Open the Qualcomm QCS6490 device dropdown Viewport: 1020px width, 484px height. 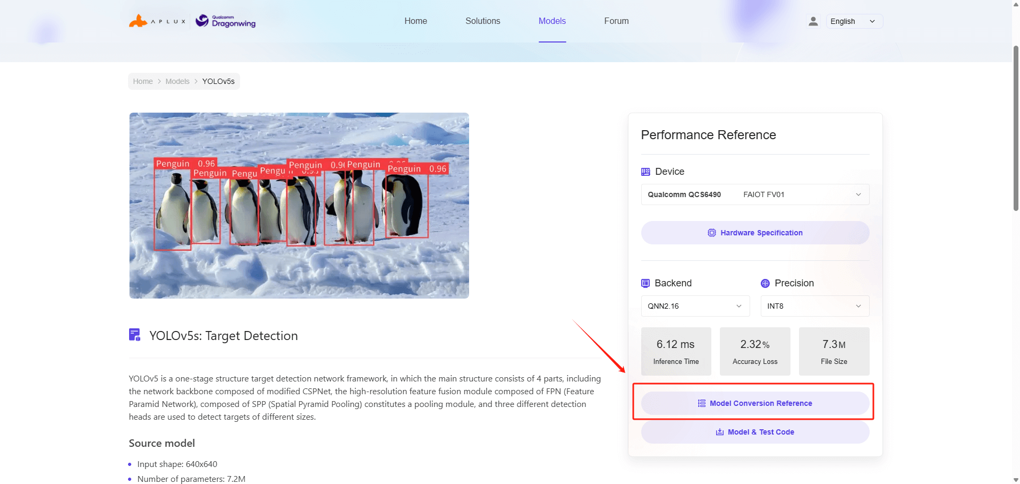coord(755,194)
